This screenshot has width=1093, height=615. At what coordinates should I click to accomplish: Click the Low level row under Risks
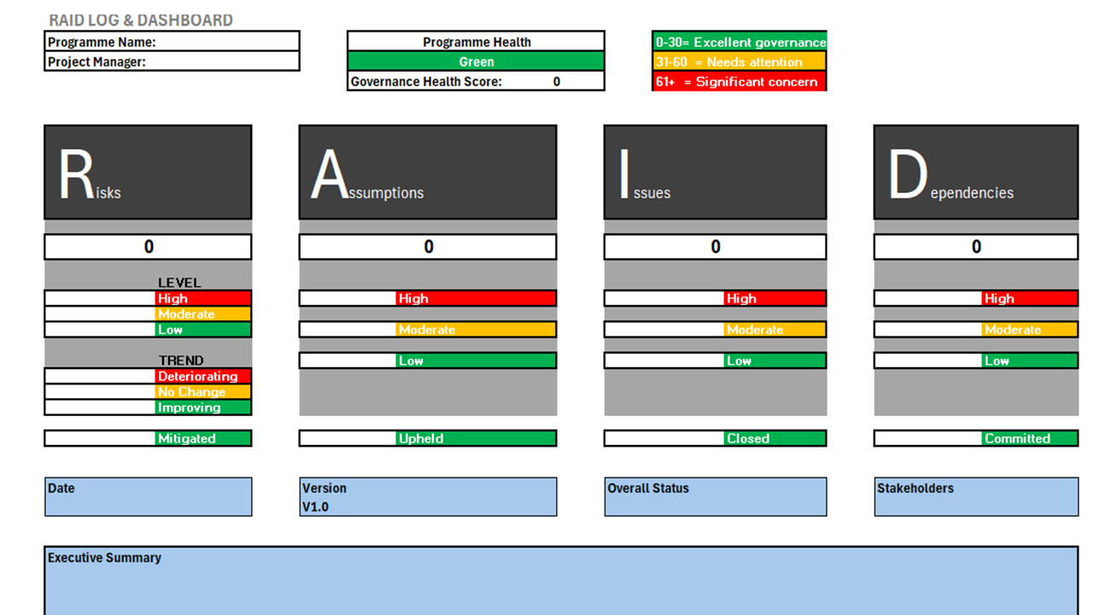click(148, 330)
